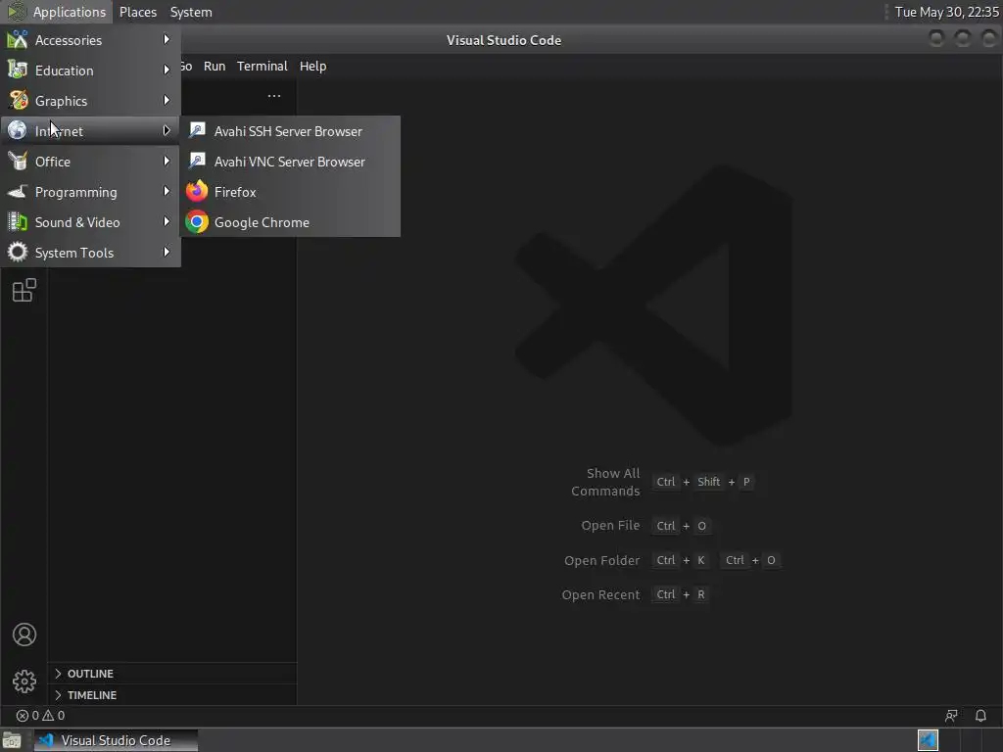Open the Applications menu
The width and height of the screenshot is (1003, 752).
point(70,12)
